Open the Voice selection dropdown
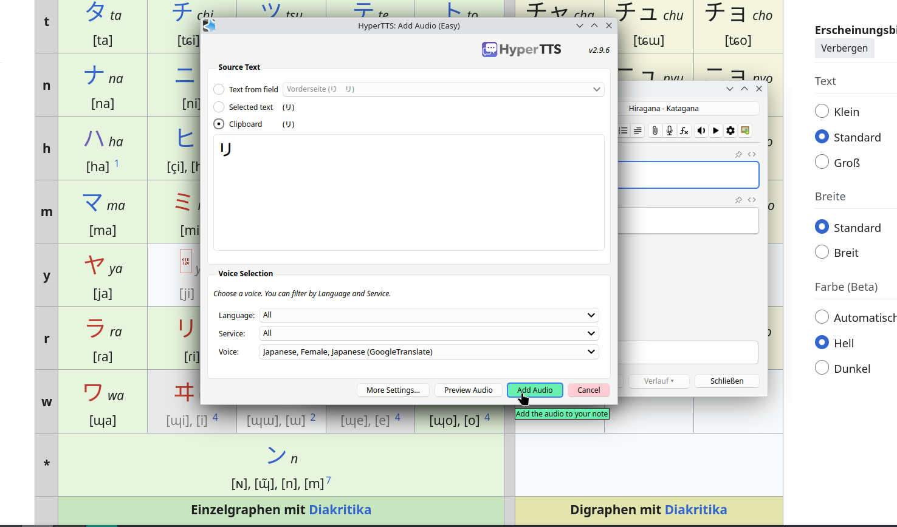The image size is (897, 527). [x=428, y=352]
